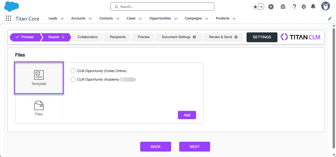Screen dimensions: 336x157
Task: Select CLM Opportunity (Collab Online) radio button
Action: 73,70
